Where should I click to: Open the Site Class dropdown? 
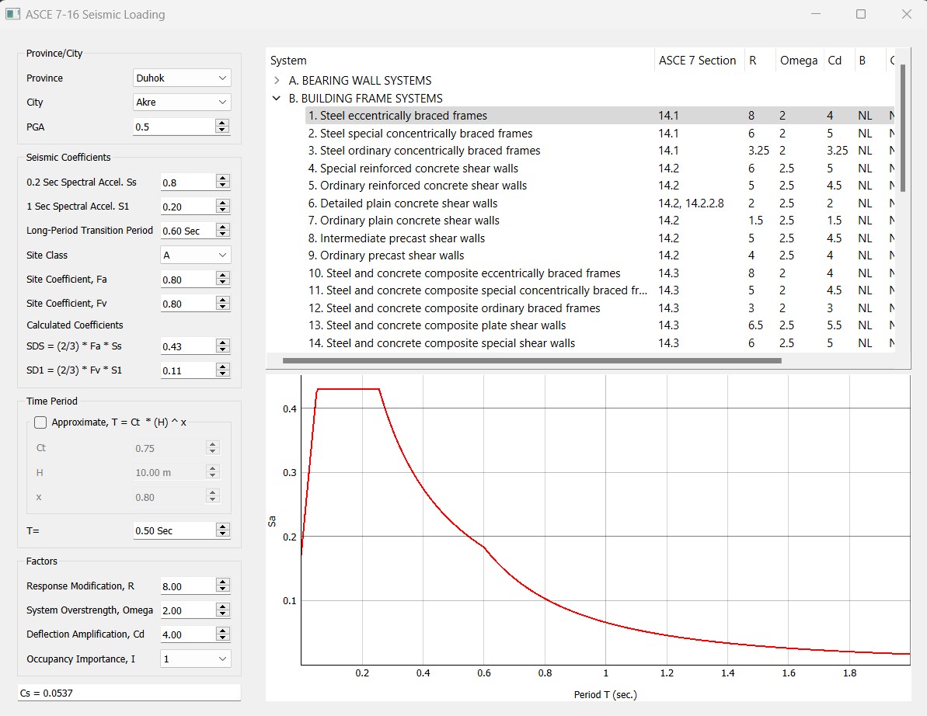(196, 255)
